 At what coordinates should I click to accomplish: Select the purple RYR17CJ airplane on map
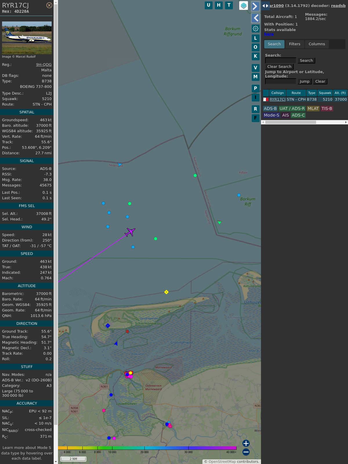click(130, 232)
